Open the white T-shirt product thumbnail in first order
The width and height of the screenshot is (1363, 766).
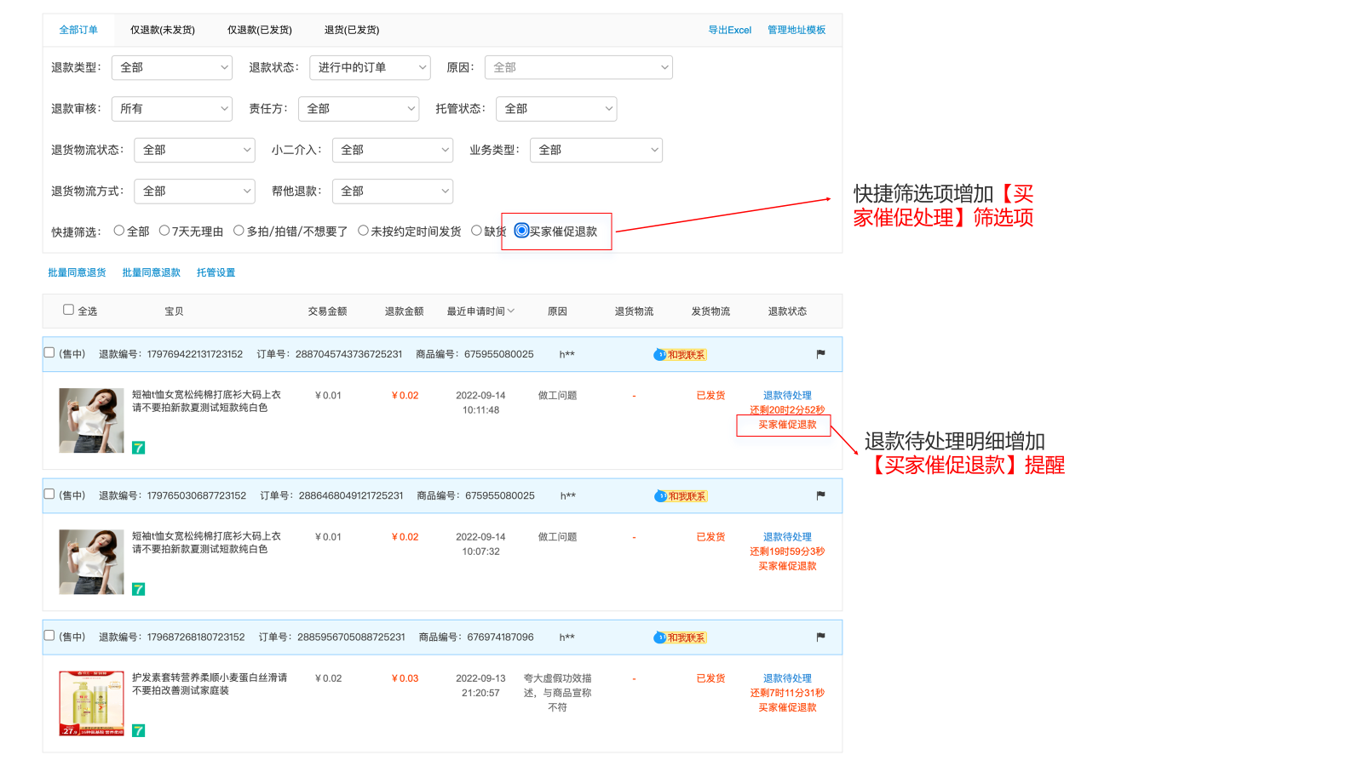91,420
